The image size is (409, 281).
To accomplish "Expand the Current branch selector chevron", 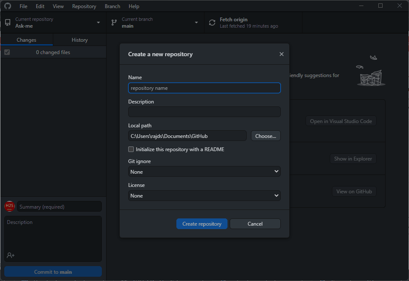I will point(196,22).
